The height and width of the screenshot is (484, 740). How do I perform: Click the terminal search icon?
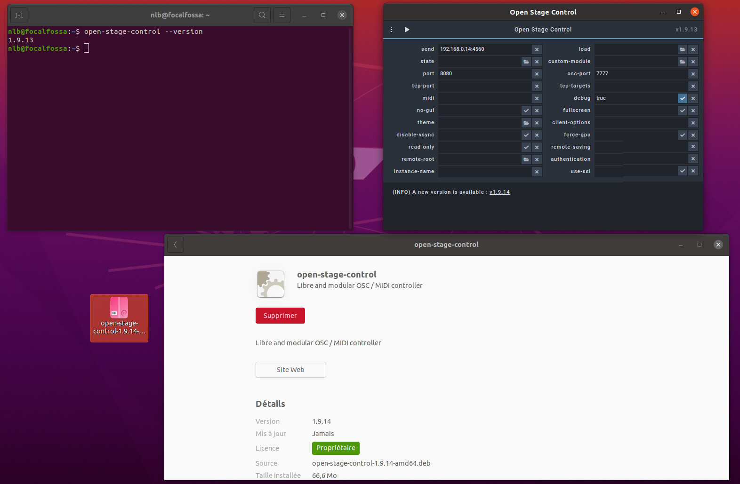point(262,15)
